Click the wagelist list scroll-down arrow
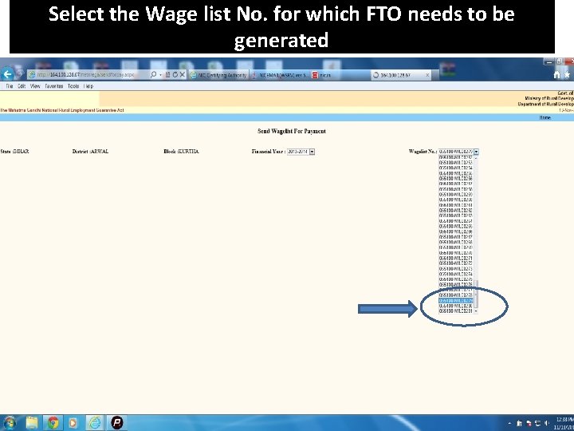Viewport: 574px width, 431px height. click(x=476, y=311)
